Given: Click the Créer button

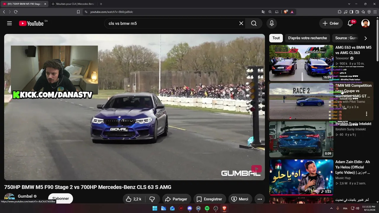Looking at the screenshot, I should (x=331, y=23).
